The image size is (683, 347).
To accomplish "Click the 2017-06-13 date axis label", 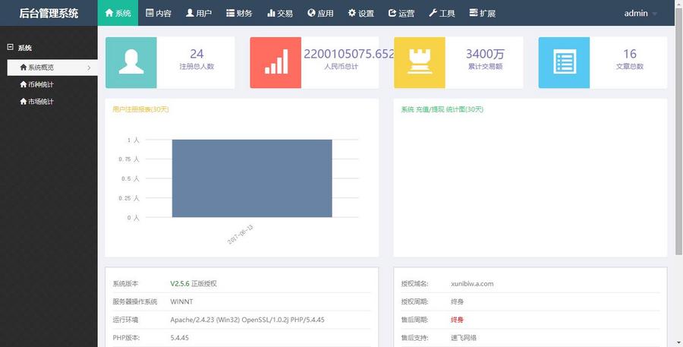I will tap(240, 235).
